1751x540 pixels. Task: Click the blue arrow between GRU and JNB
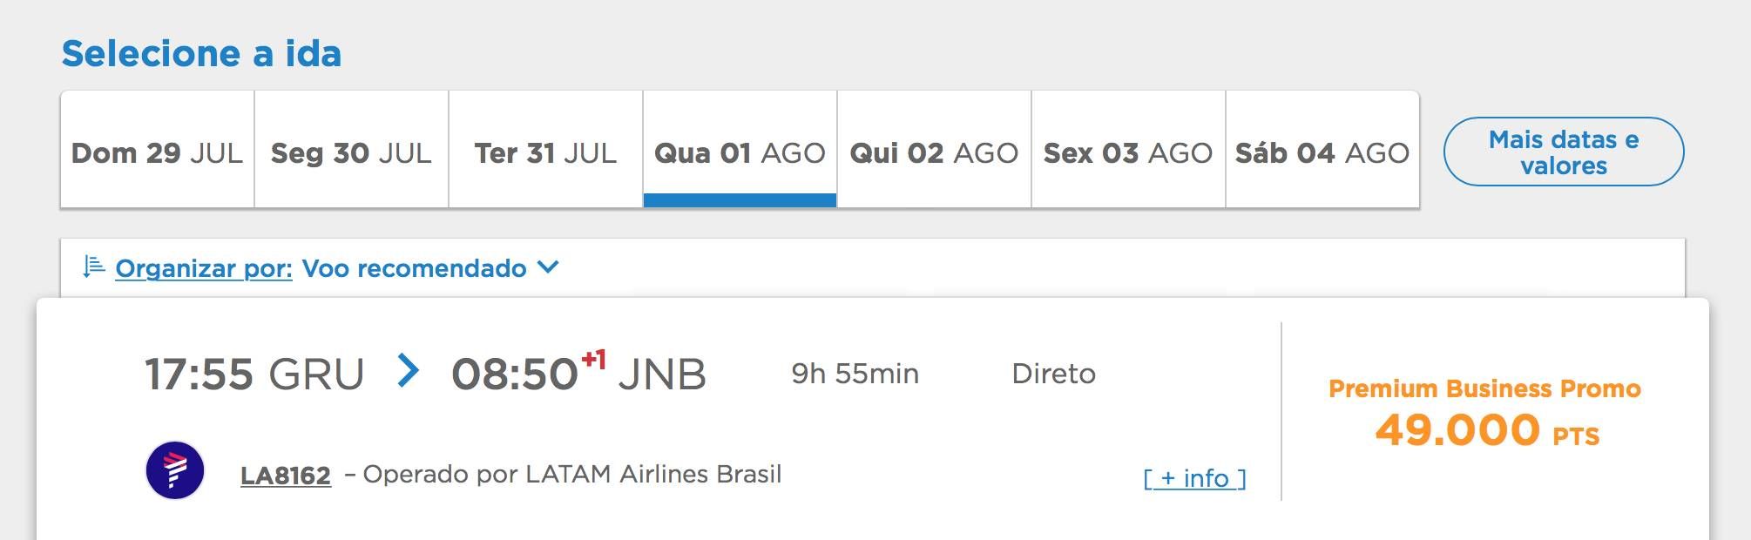click(408, 370)
